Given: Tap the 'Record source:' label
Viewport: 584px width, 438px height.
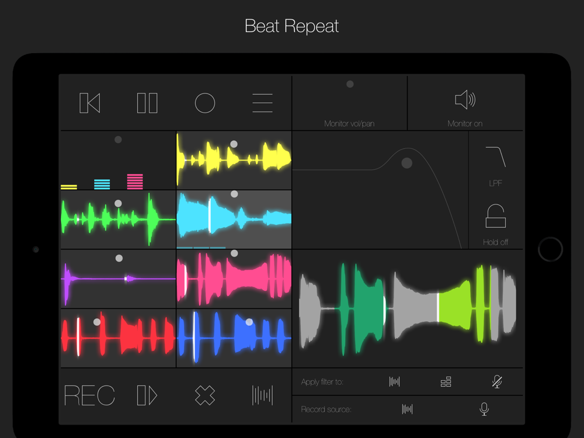Looking at the screenshot, I should (x=326, y=410).
